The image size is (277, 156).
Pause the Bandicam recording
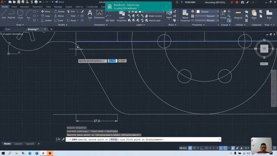(x=232, y=2)
